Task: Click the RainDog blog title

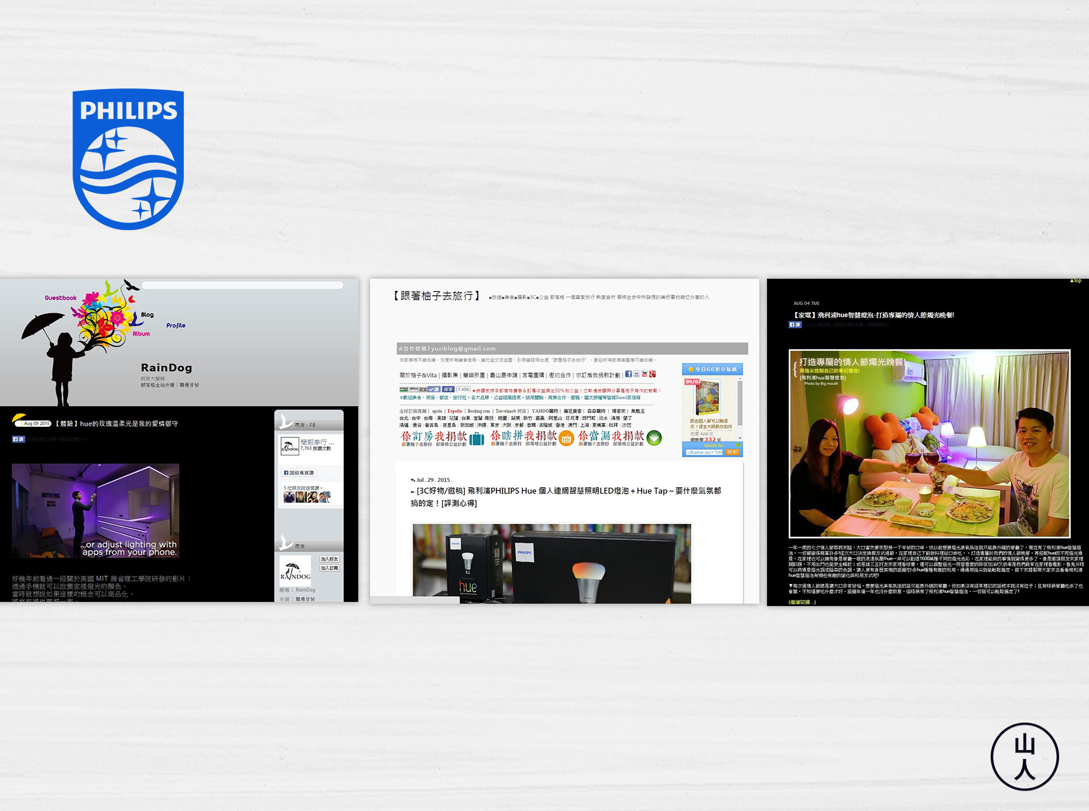Action: click(166, 368)
